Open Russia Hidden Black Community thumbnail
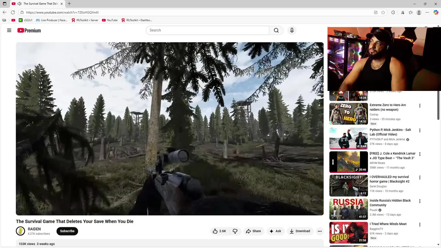The width and height of the screenshot is (441, 248). [348, 209]
